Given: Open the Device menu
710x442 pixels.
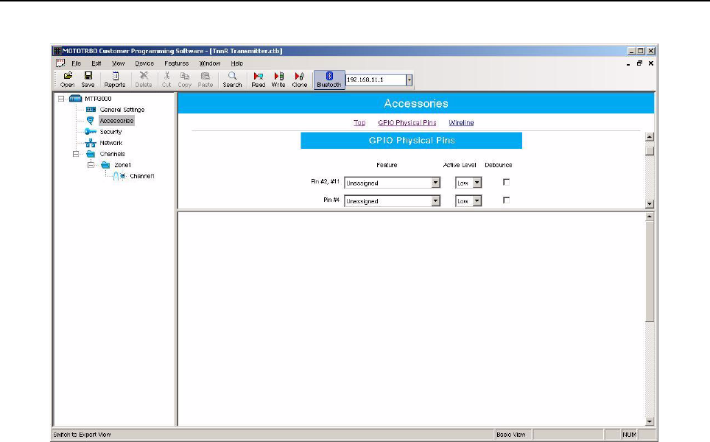Looking at the screenshot, I should pyautogui.click(x=144, y=63).
